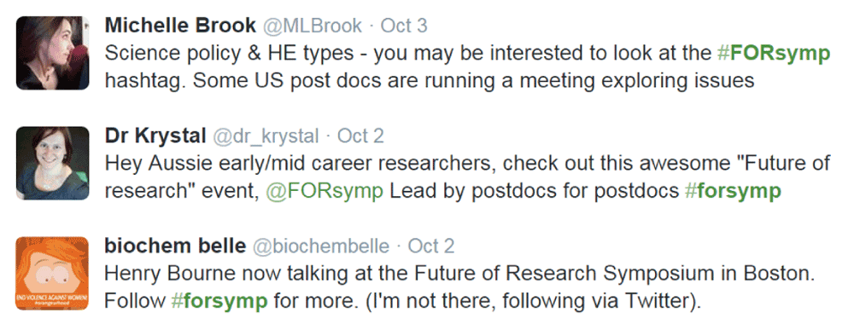
Task: Click the "following via Twitter" tweet line
Action: tap(402, 301)
